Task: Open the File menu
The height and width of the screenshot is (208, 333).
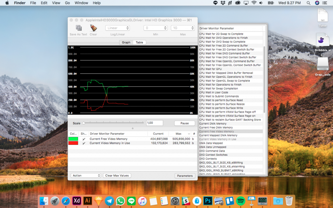Action: pyautogui.click(x=33, y=3)
